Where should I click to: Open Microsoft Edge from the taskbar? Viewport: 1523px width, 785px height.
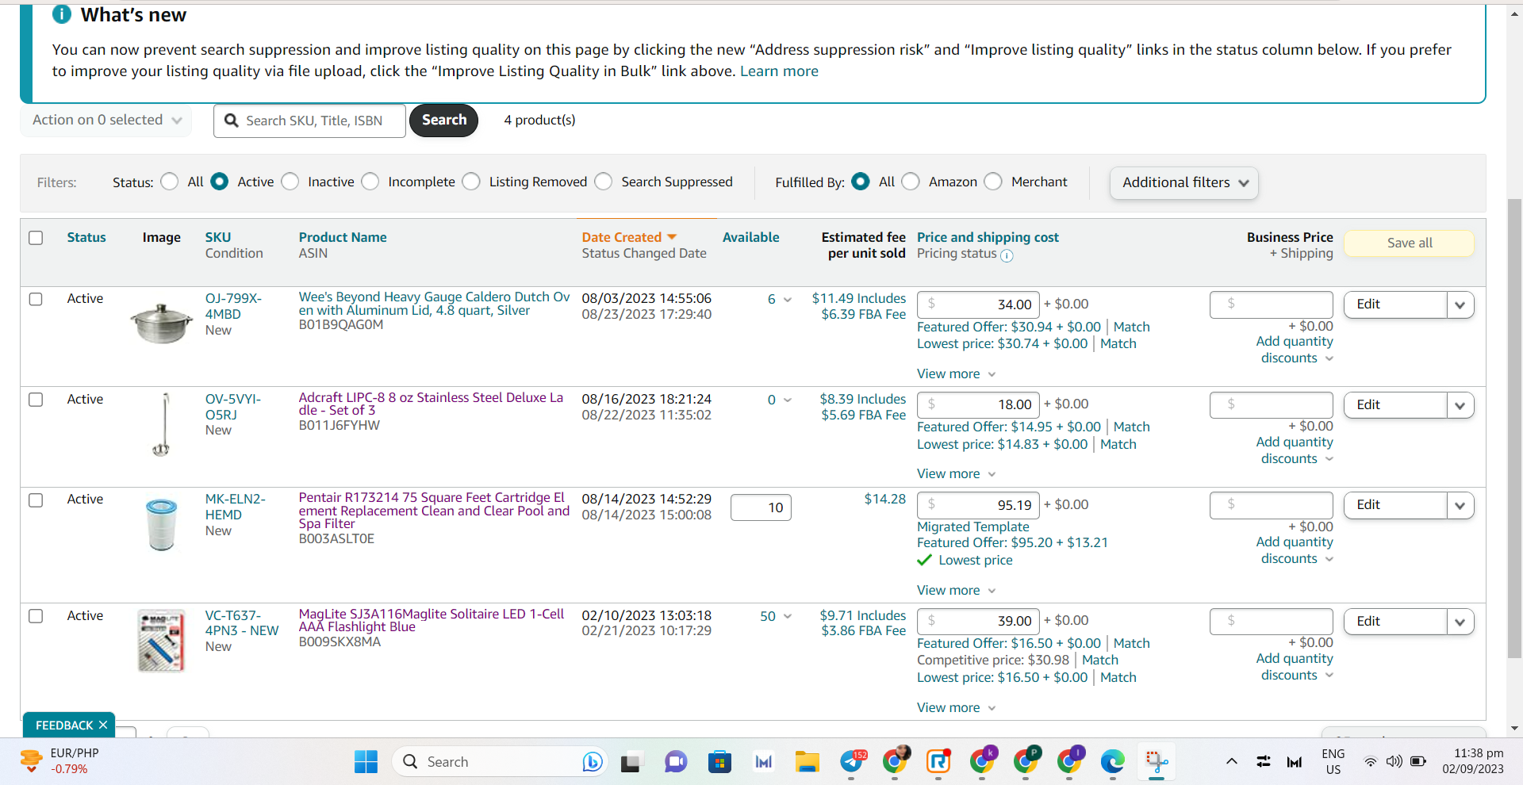(1113, 762)
